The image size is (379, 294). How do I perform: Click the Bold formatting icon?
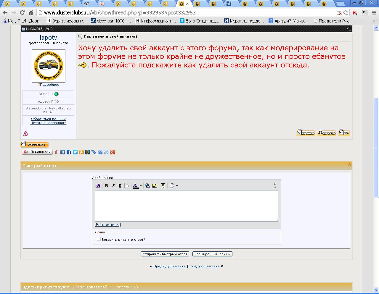(x=106, y=186)
